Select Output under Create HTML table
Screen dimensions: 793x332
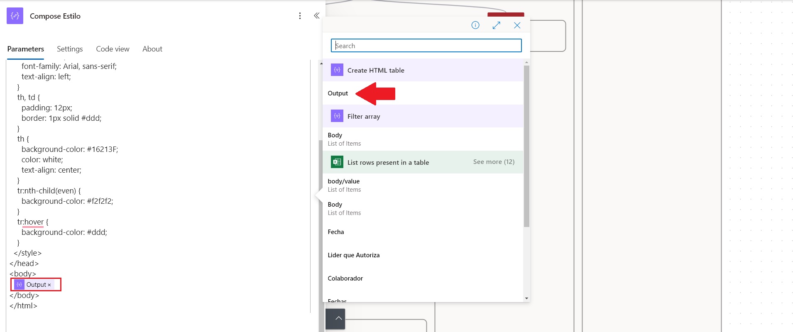338,93
